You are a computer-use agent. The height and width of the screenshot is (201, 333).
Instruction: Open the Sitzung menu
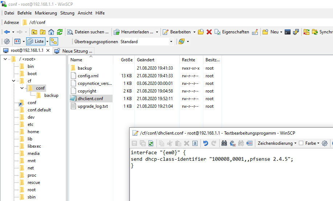coord(67,13)
